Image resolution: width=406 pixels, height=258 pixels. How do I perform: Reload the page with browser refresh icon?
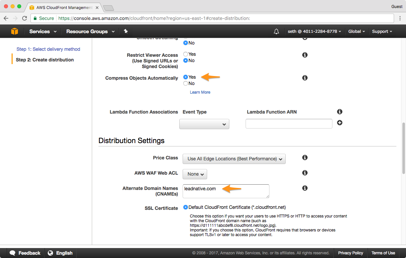point(25,18)
